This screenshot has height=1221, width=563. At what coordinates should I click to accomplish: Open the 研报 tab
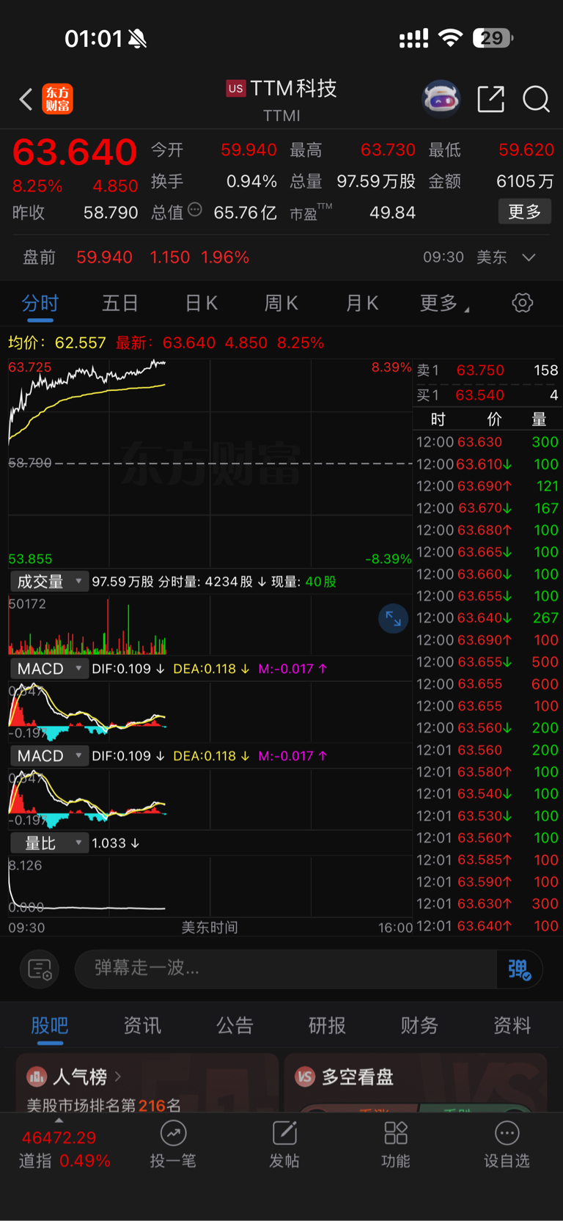click(327, 1025)
